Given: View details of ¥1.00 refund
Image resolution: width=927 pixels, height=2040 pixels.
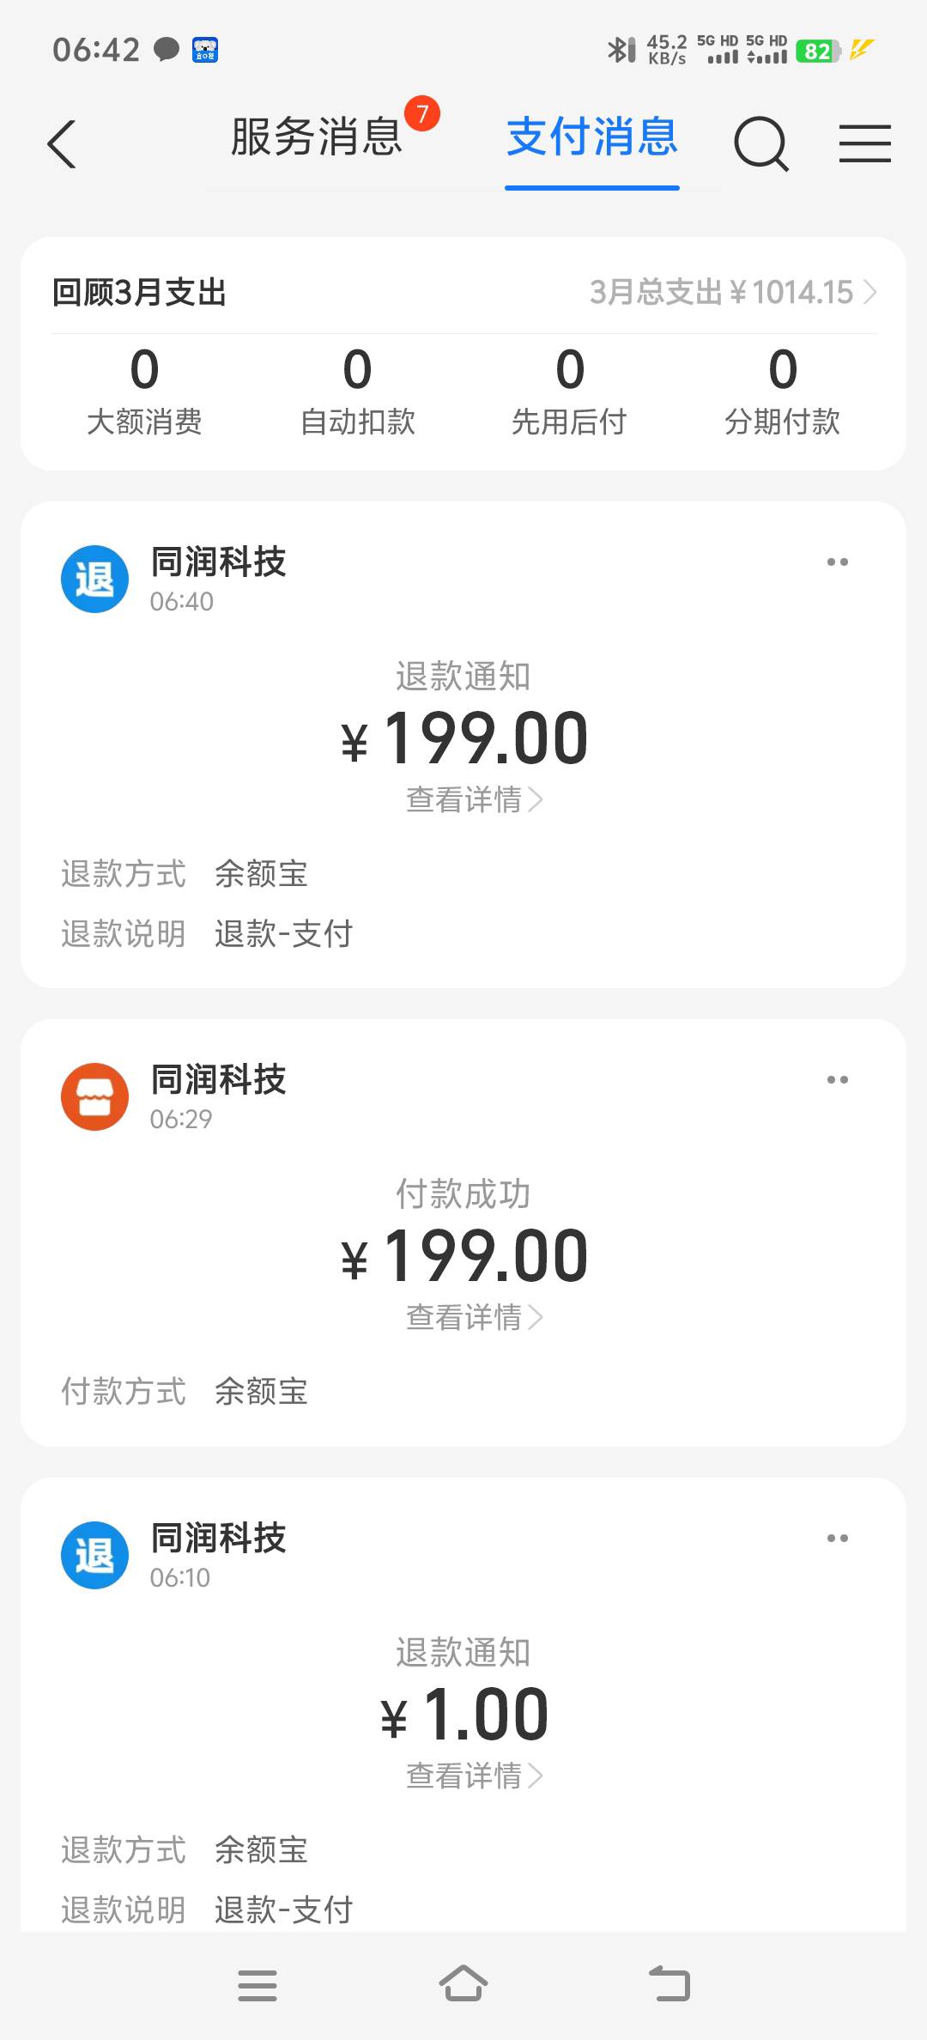Looking at the screenshot, I should (474, 1776).
